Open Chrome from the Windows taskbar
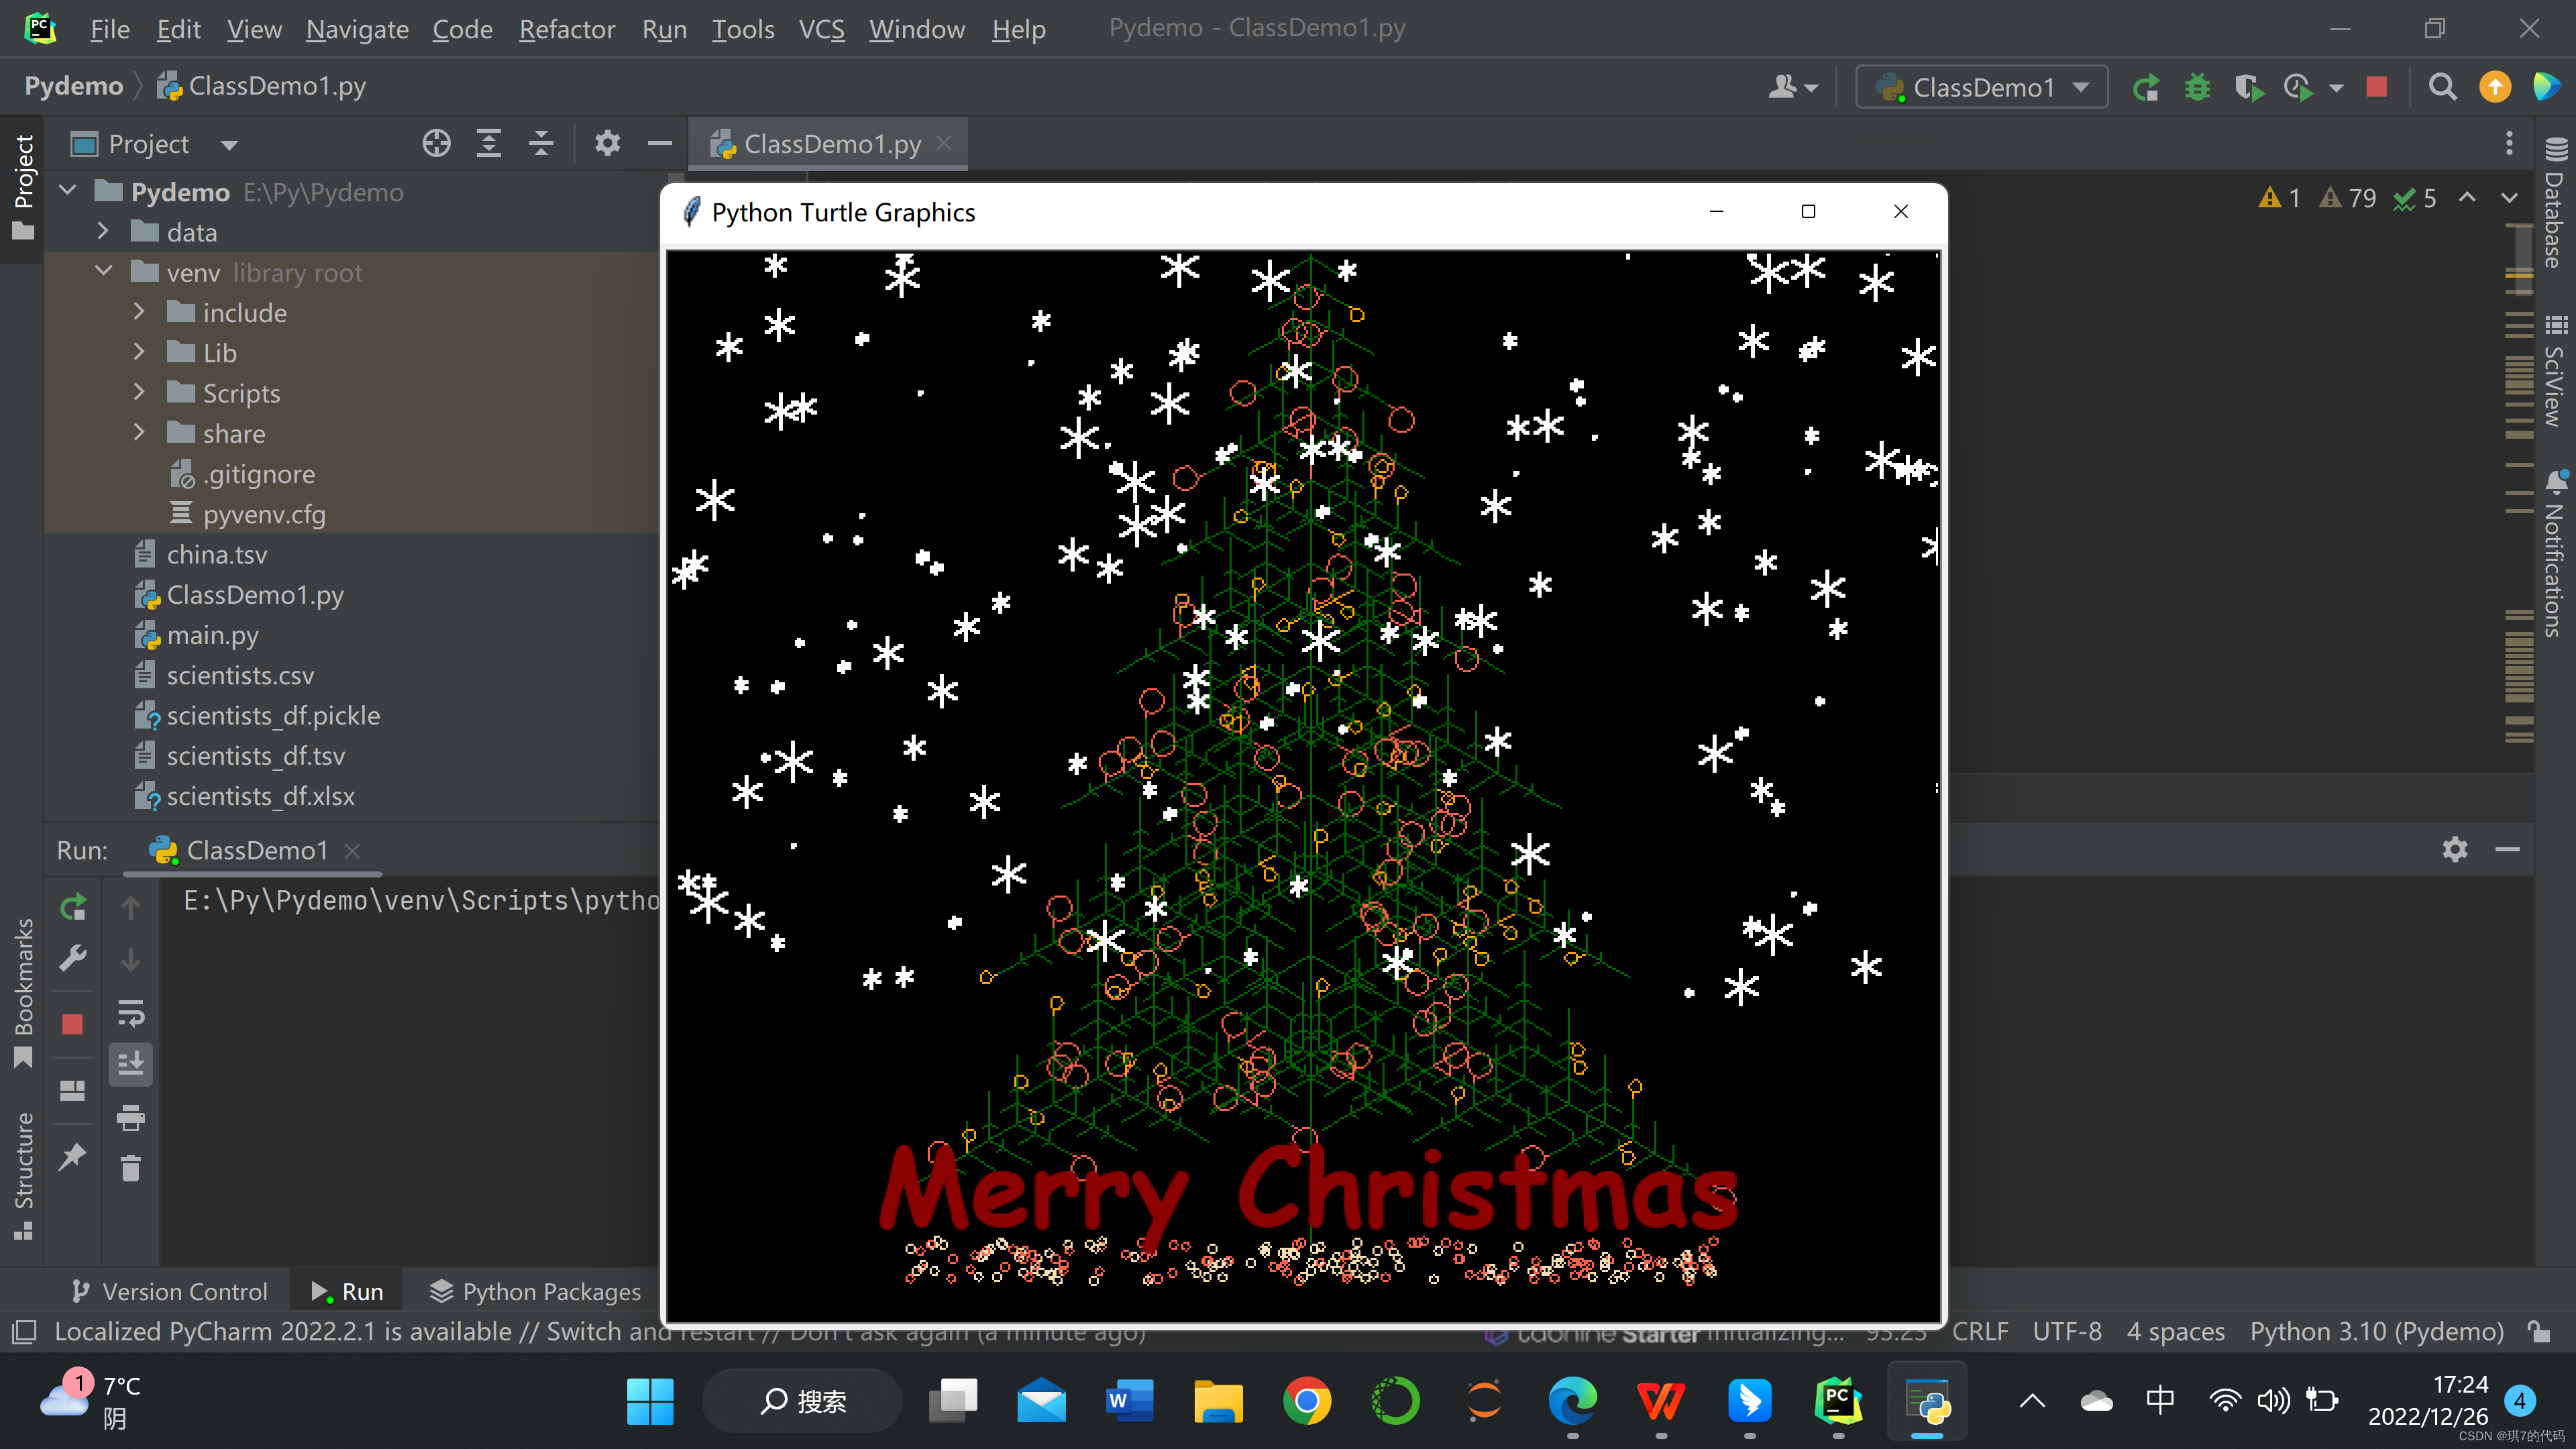Screen dimensions: 2576x1449 1306,1401
